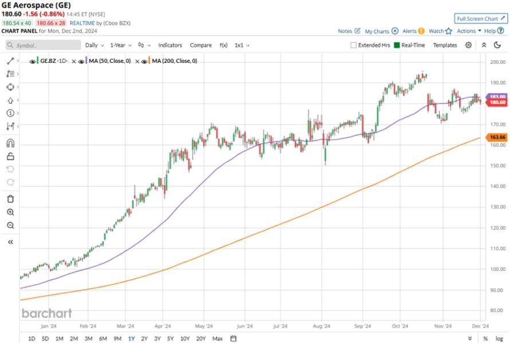Viewport: 510px width, 343px height.
Task: Click the orange 163.66 price label on axis
Action: click(x=497, y=137)
